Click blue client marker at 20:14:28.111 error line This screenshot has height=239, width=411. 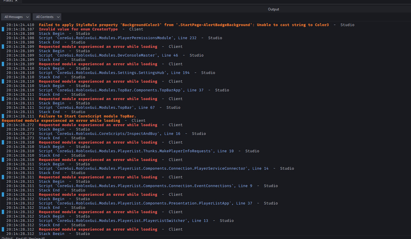coord(3,99)
